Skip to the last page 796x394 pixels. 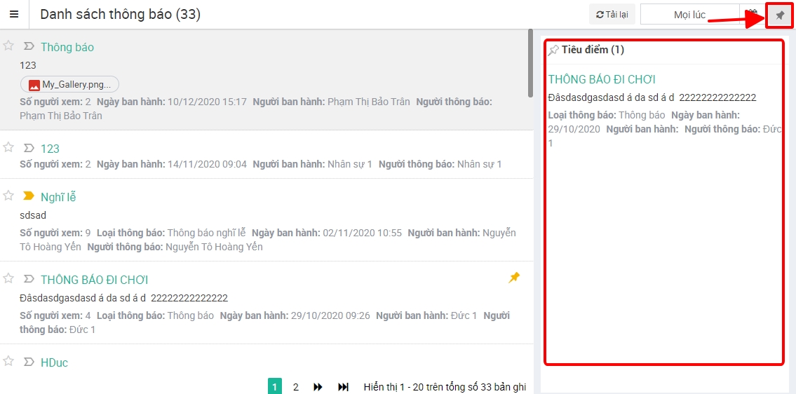(x=344, y=387)
